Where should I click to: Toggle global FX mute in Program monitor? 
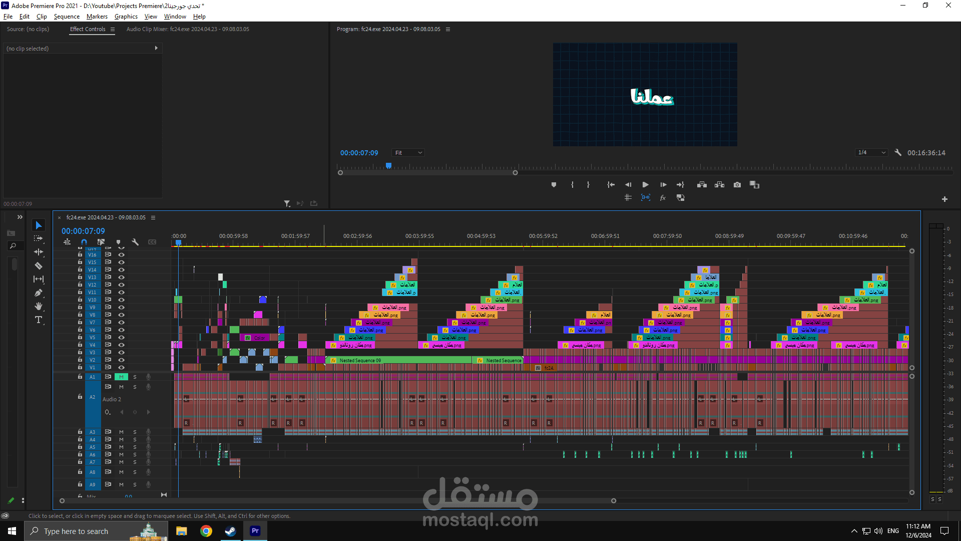coord(663,198)
